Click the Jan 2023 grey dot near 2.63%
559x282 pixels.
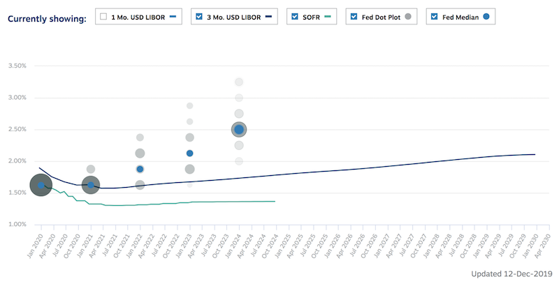click(x=189, y=121)
